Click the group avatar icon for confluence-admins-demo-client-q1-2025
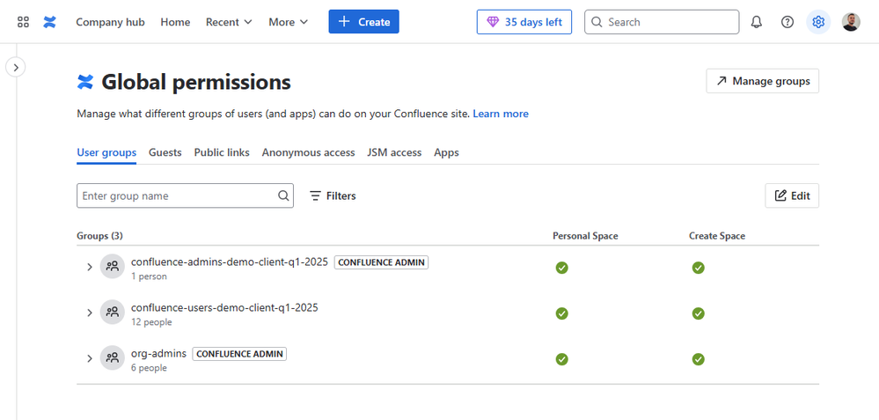Viewport: 879px width, 420px height. click(112, 267)
